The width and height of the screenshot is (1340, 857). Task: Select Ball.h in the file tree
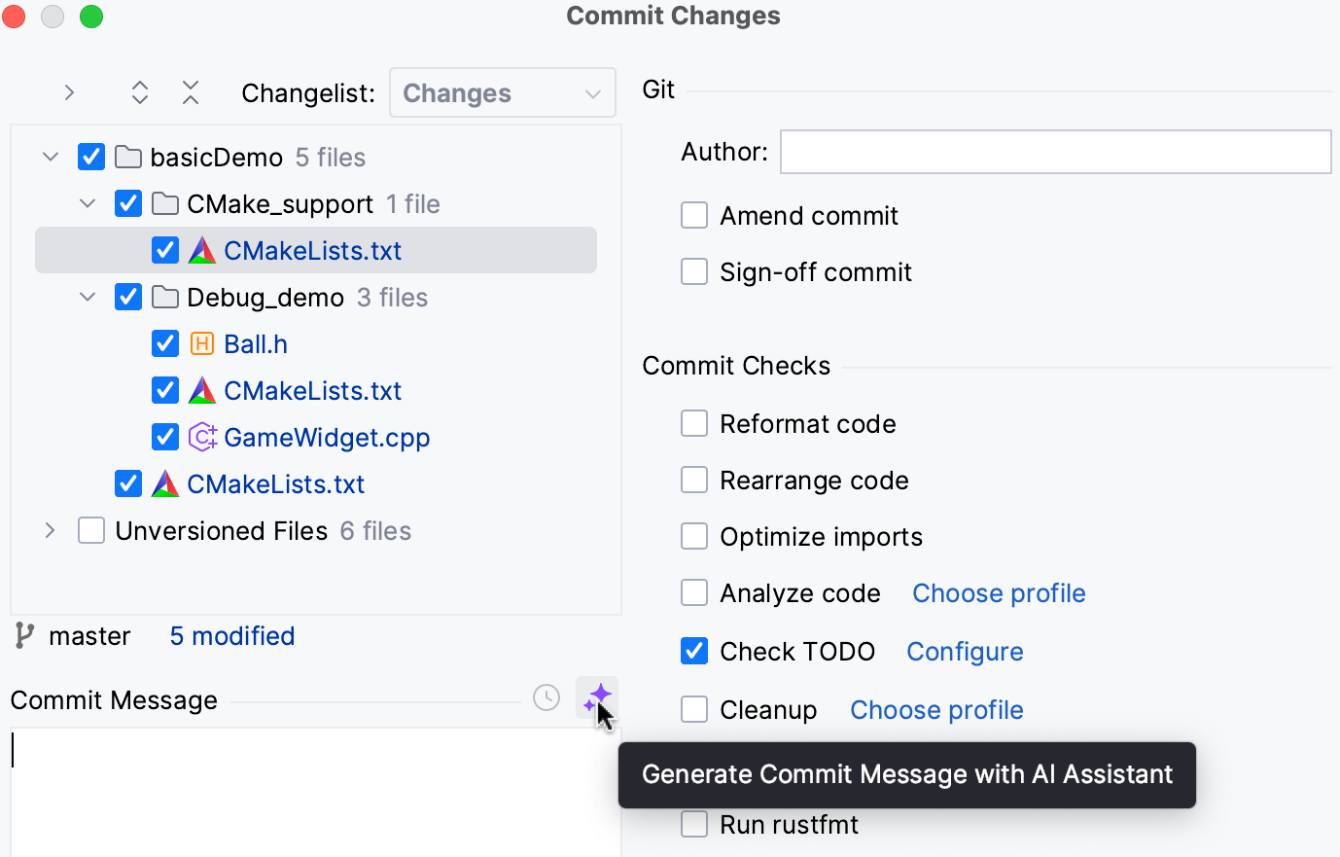coord(255,342)
